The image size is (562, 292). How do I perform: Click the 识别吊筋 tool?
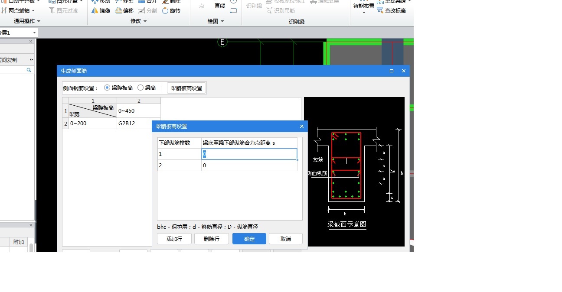pos(281,10)
